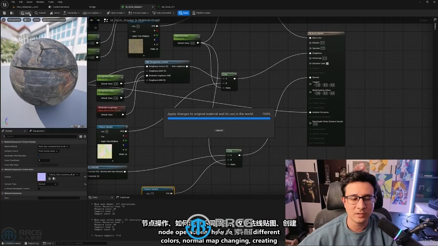
Task: Switch to Content Browser tab
Action: pos(59,7)
